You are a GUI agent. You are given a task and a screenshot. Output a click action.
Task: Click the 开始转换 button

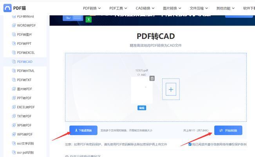(228, 130)
